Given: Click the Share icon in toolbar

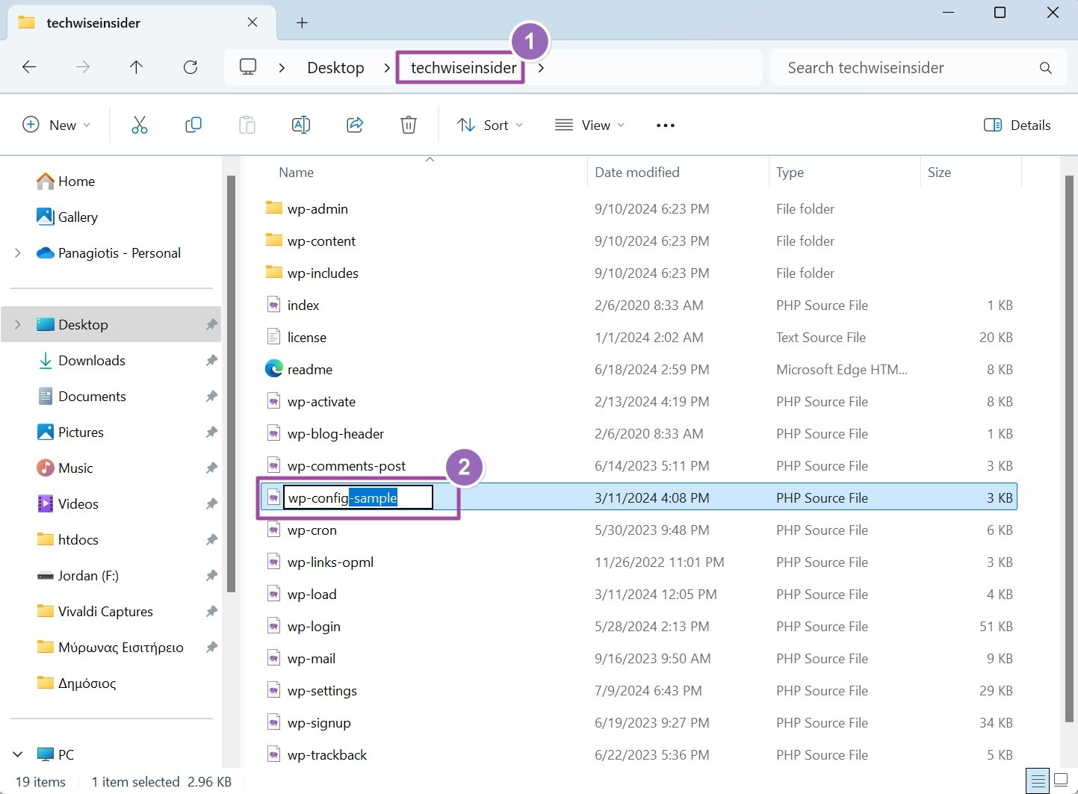Looking at the screenshot, I should tap(355, 125).
